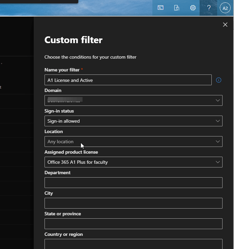Open the help question mark icon
Screen dimensions: 234x249
(209, 8)
